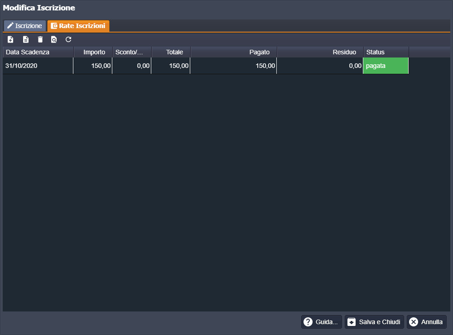
Task: Click the edit installment document icon
Action: pos(26,39)
